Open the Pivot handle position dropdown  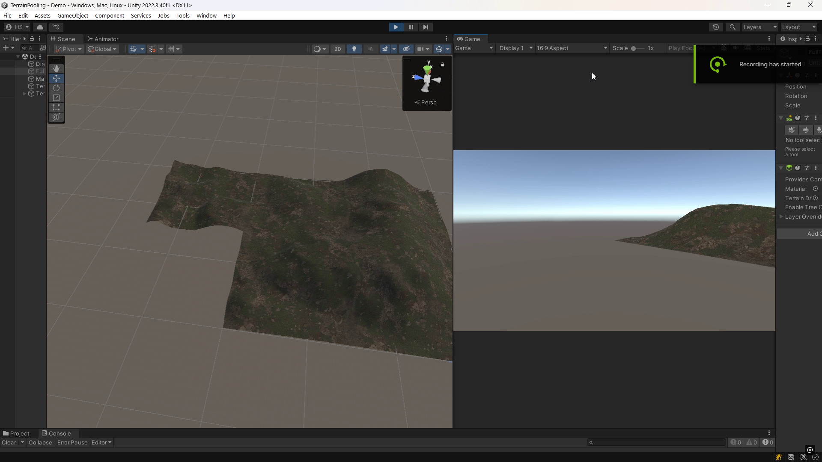tap(69, 49)
